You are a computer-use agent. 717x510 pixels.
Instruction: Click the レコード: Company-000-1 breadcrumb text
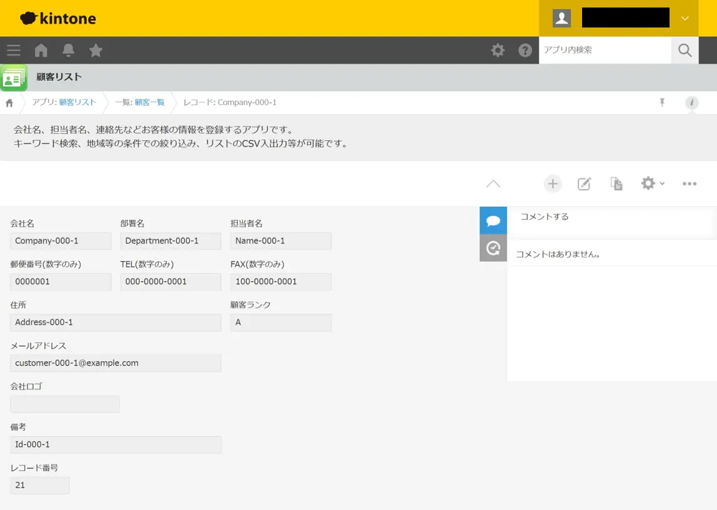coord(230,102)
